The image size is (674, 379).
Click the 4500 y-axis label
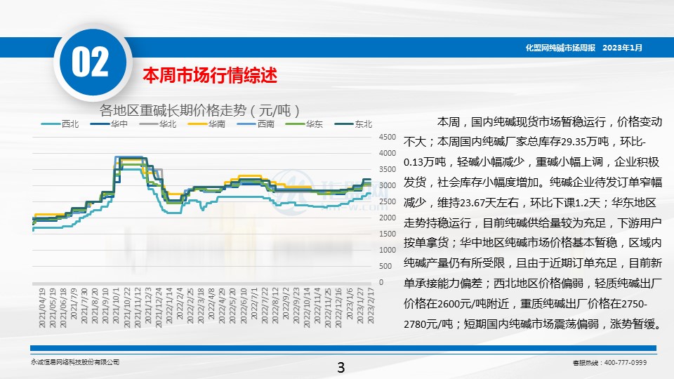387,137
